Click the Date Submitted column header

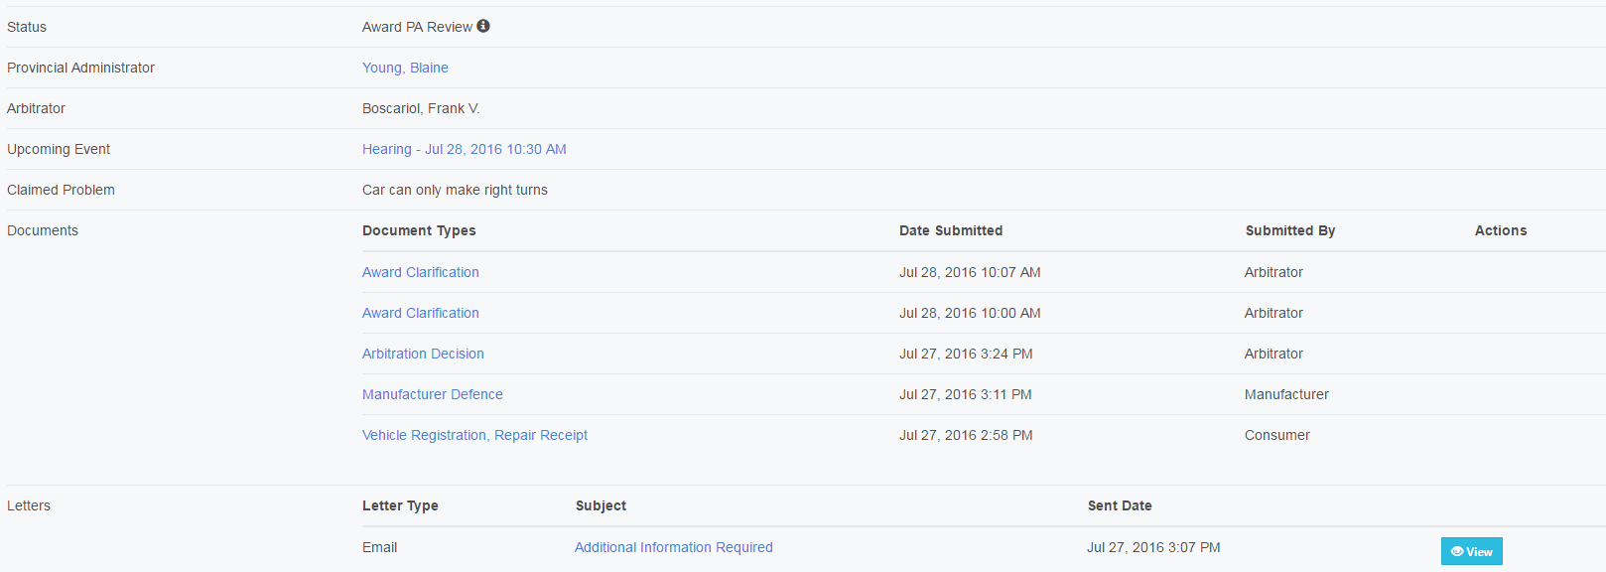click(x=951, y=230)
